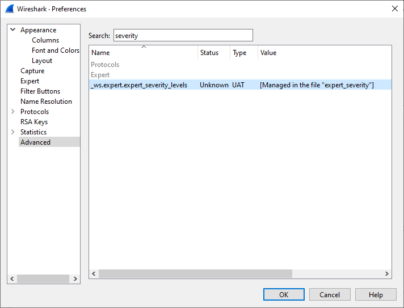Image resolution: width=404 pixels, height=308 pixels.
Task: Click the sidebar horizontal scrollbar thumb
Action: tap(43, 279)
